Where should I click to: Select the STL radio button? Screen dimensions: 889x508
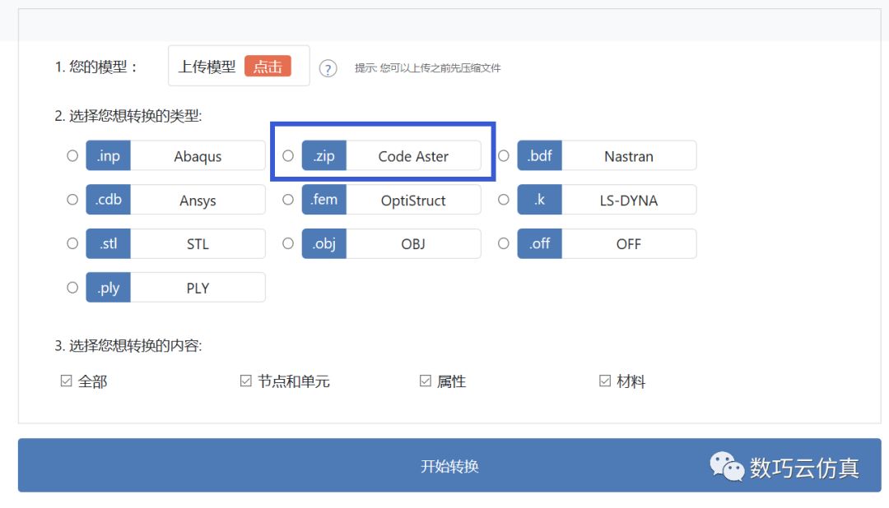72,243
